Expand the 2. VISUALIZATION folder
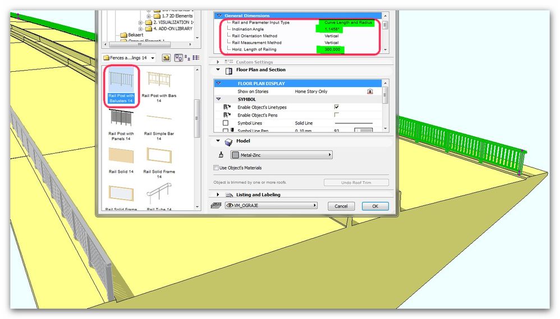The height and width of the screenshot is (319, 560). coord(140,22)
